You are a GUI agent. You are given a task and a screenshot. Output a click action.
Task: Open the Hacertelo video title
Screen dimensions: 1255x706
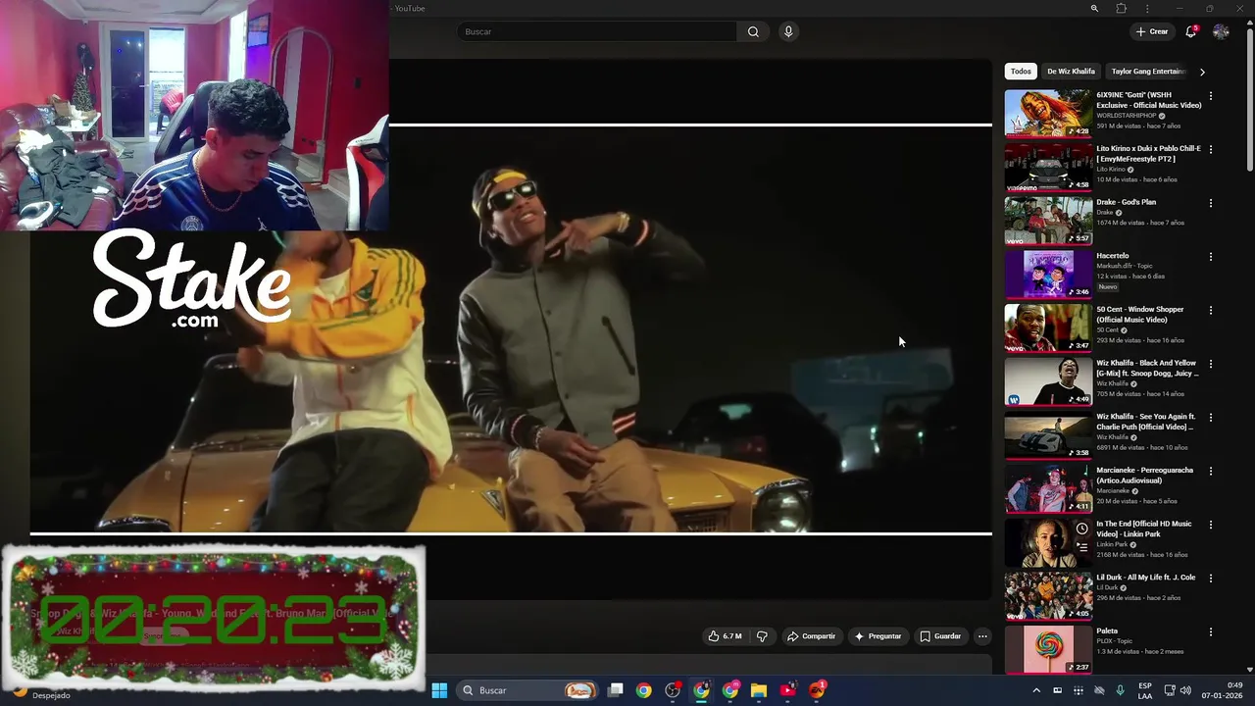pyautogui.click(x=1113, y=256)
